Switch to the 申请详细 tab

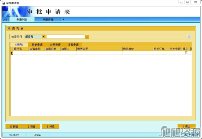(48, 20)
